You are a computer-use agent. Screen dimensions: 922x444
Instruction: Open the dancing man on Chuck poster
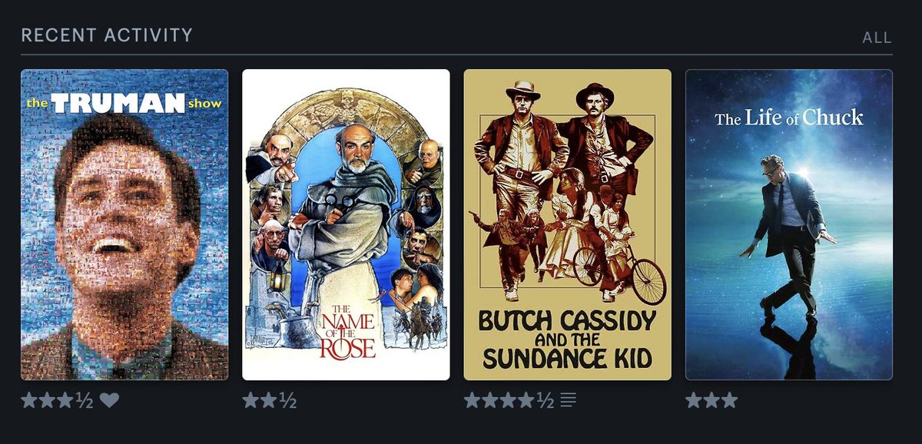pos(789,225)
